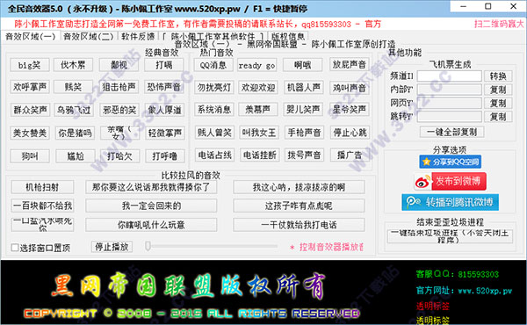Play the 机器人声 sound
The image size is (527, 325).
304,87
